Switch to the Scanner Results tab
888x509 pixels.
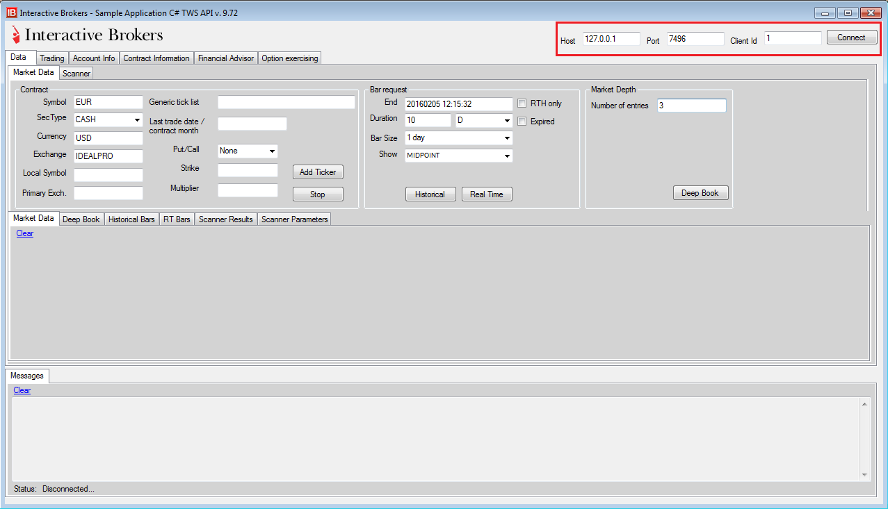point(226,219)
